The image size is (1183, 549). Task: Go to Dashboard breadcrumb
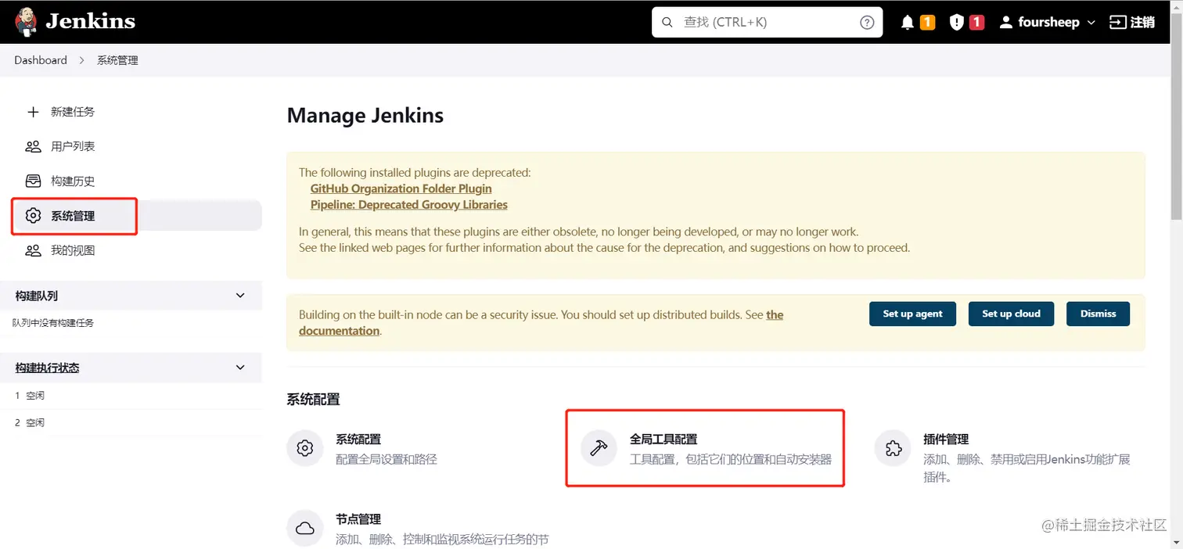[x=41, y=60]
